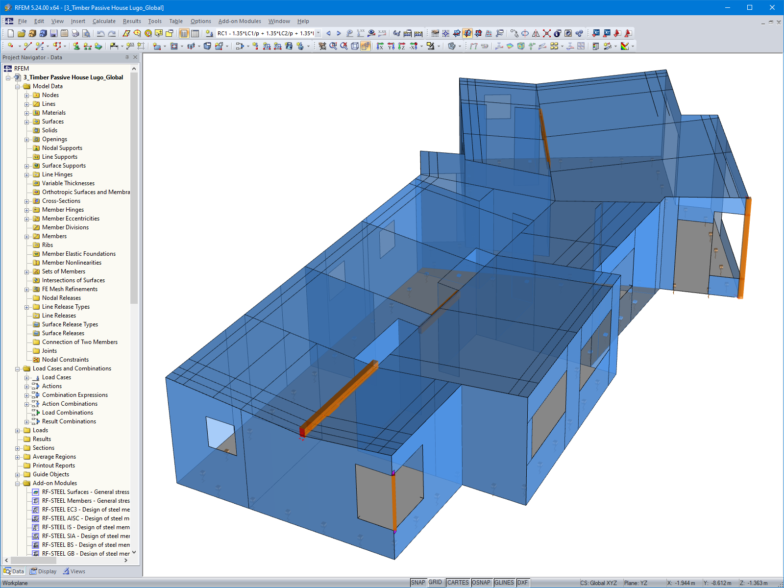Toggle GRID in the status bar
784x588 pixels.
click(x=435, y=583)
